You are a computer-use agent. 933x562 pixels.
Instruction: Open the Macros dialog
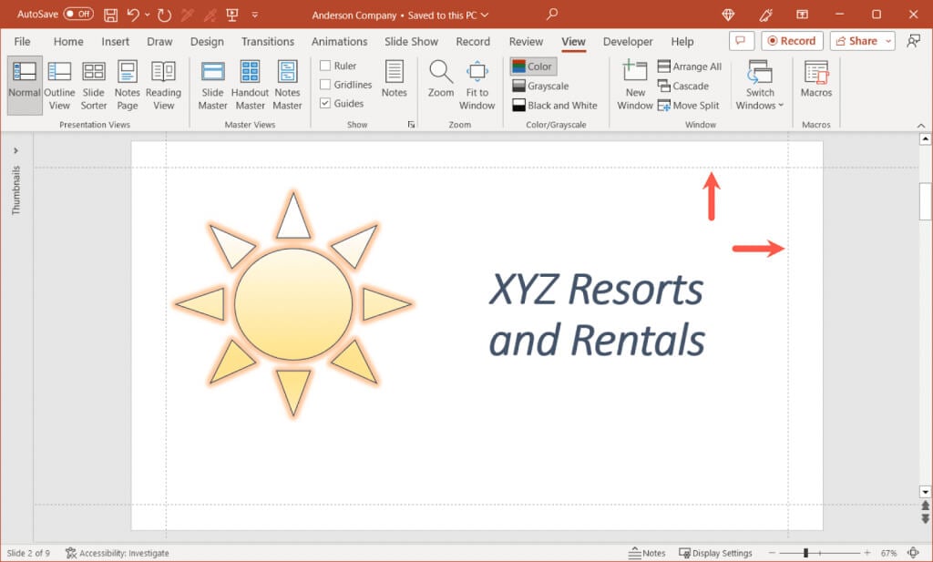click(815, 79)
